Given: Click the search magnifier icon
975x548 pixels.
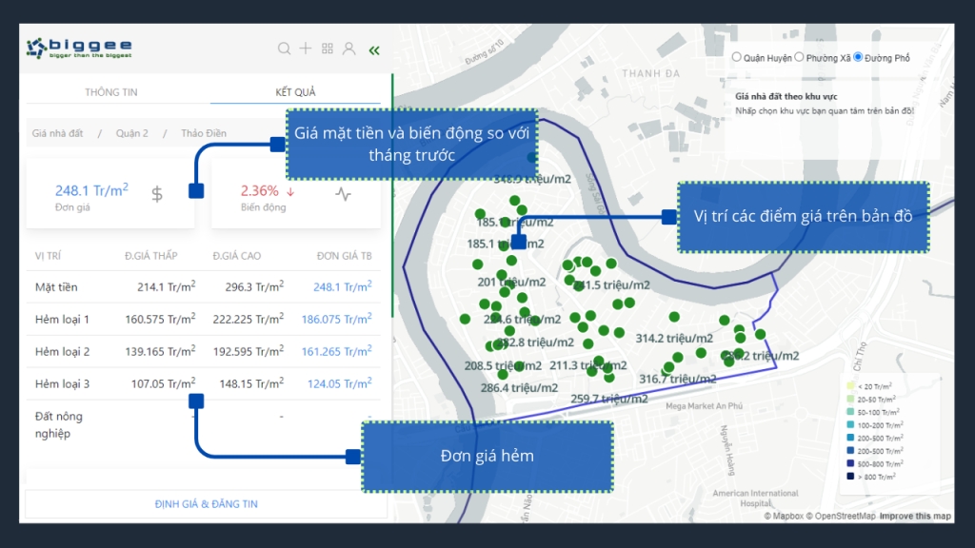Looking at the screenshot, I should (x=284, y=49).
